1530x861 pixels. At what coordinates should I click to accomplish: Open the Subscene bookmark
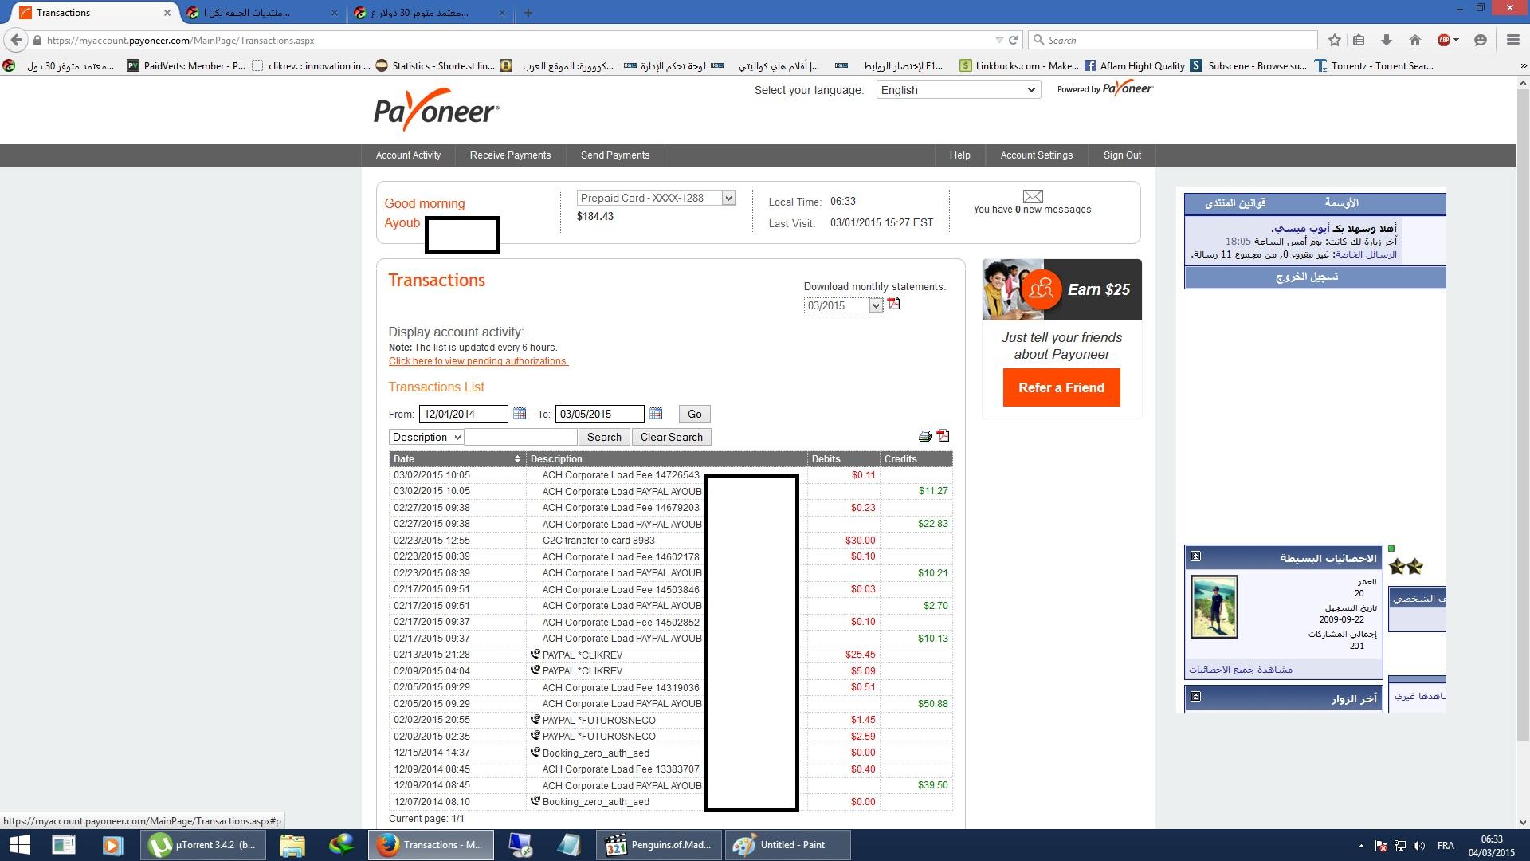click(1249, 66)
